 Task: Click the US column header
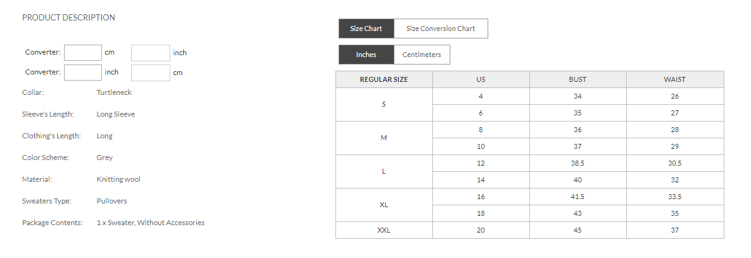point(481,79)
